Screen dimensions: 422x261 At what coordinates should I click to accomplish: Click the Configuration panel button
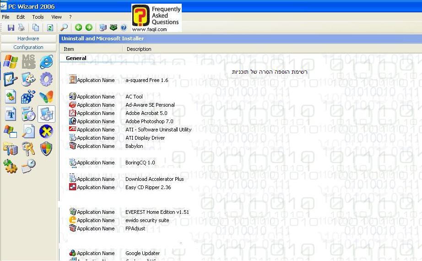coord(28,47)
